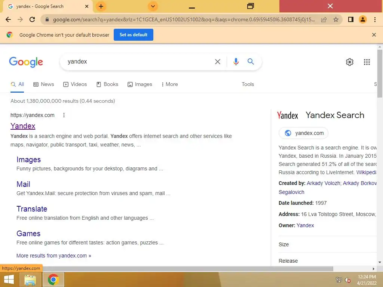The image size is (383, 287).
Task: Open the Translate sitelink
Action: coord(32,209)
